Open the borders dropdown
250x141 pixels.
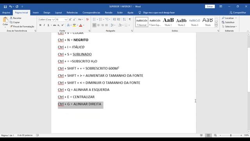tap(129, 25)
